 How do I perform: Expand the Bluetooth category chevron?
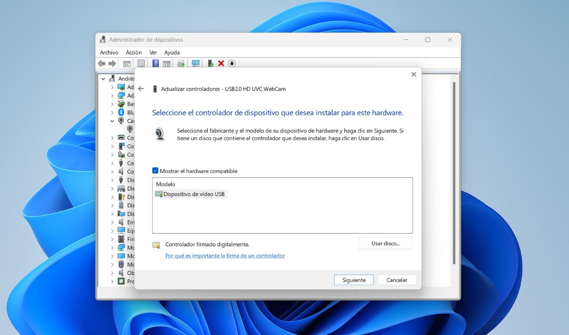click(112, 113)
